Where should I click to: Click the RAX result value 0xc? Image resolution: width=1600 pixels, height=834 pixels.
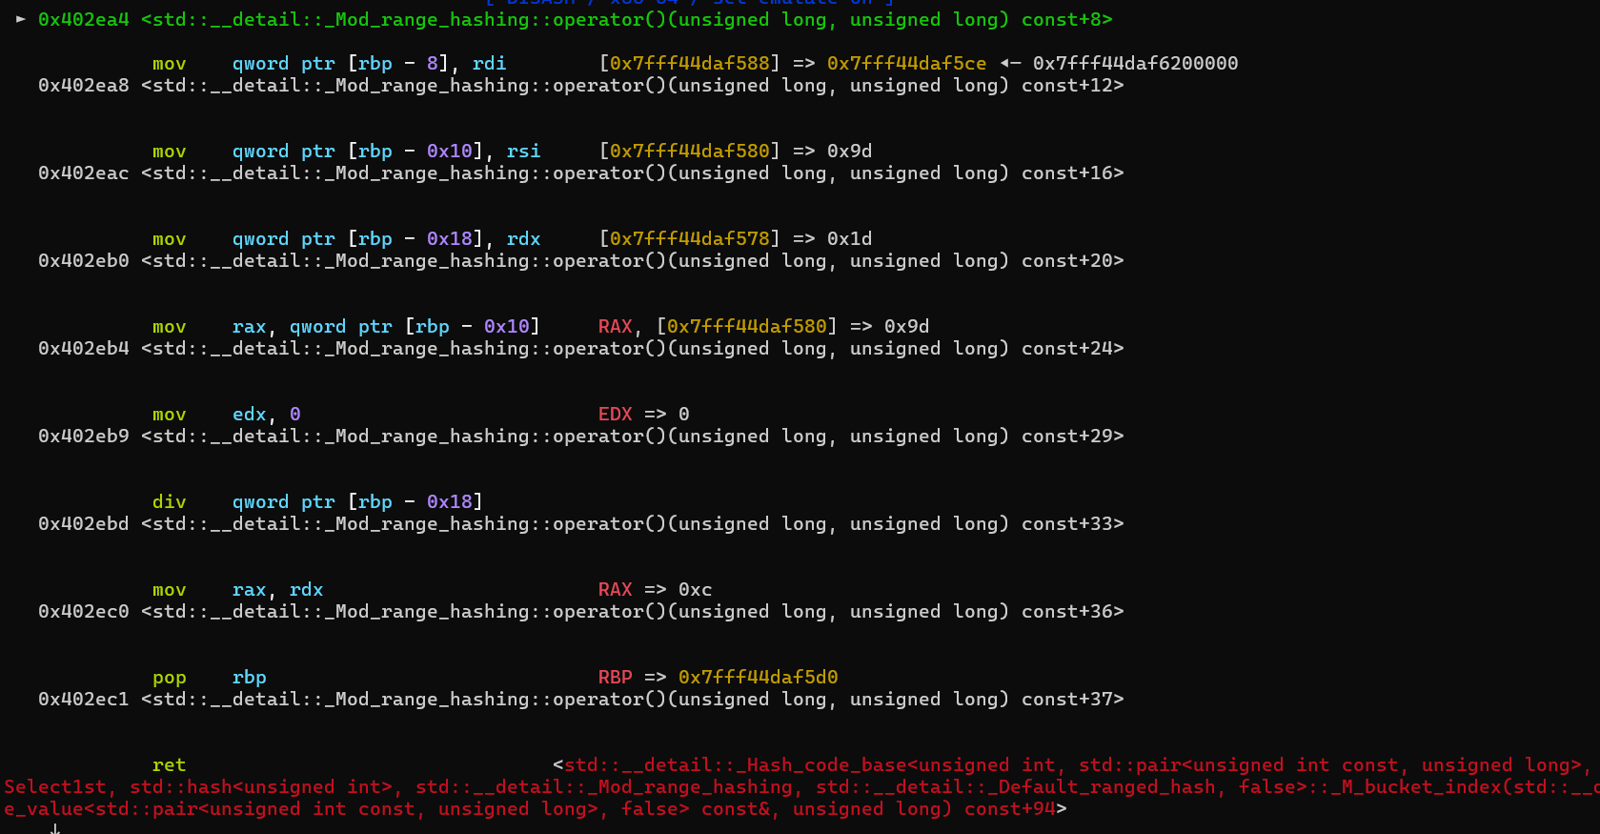coord(695,589)
